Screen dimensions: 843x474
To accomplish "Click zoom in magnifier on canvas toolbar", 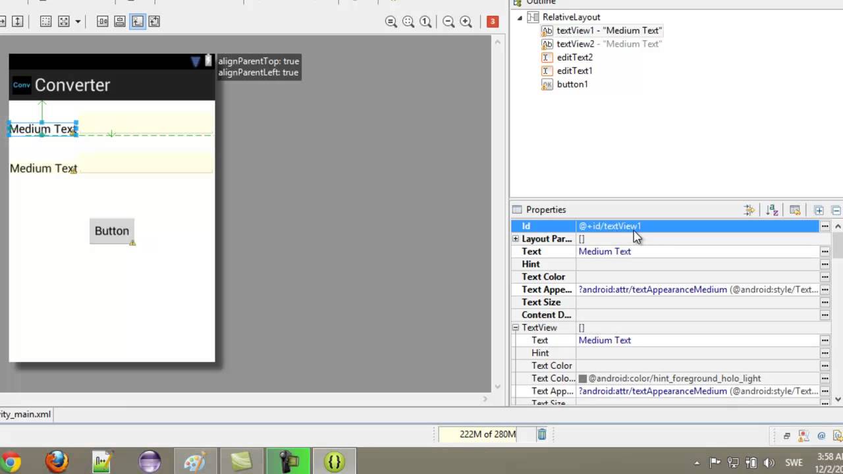I will click(466, 22).
